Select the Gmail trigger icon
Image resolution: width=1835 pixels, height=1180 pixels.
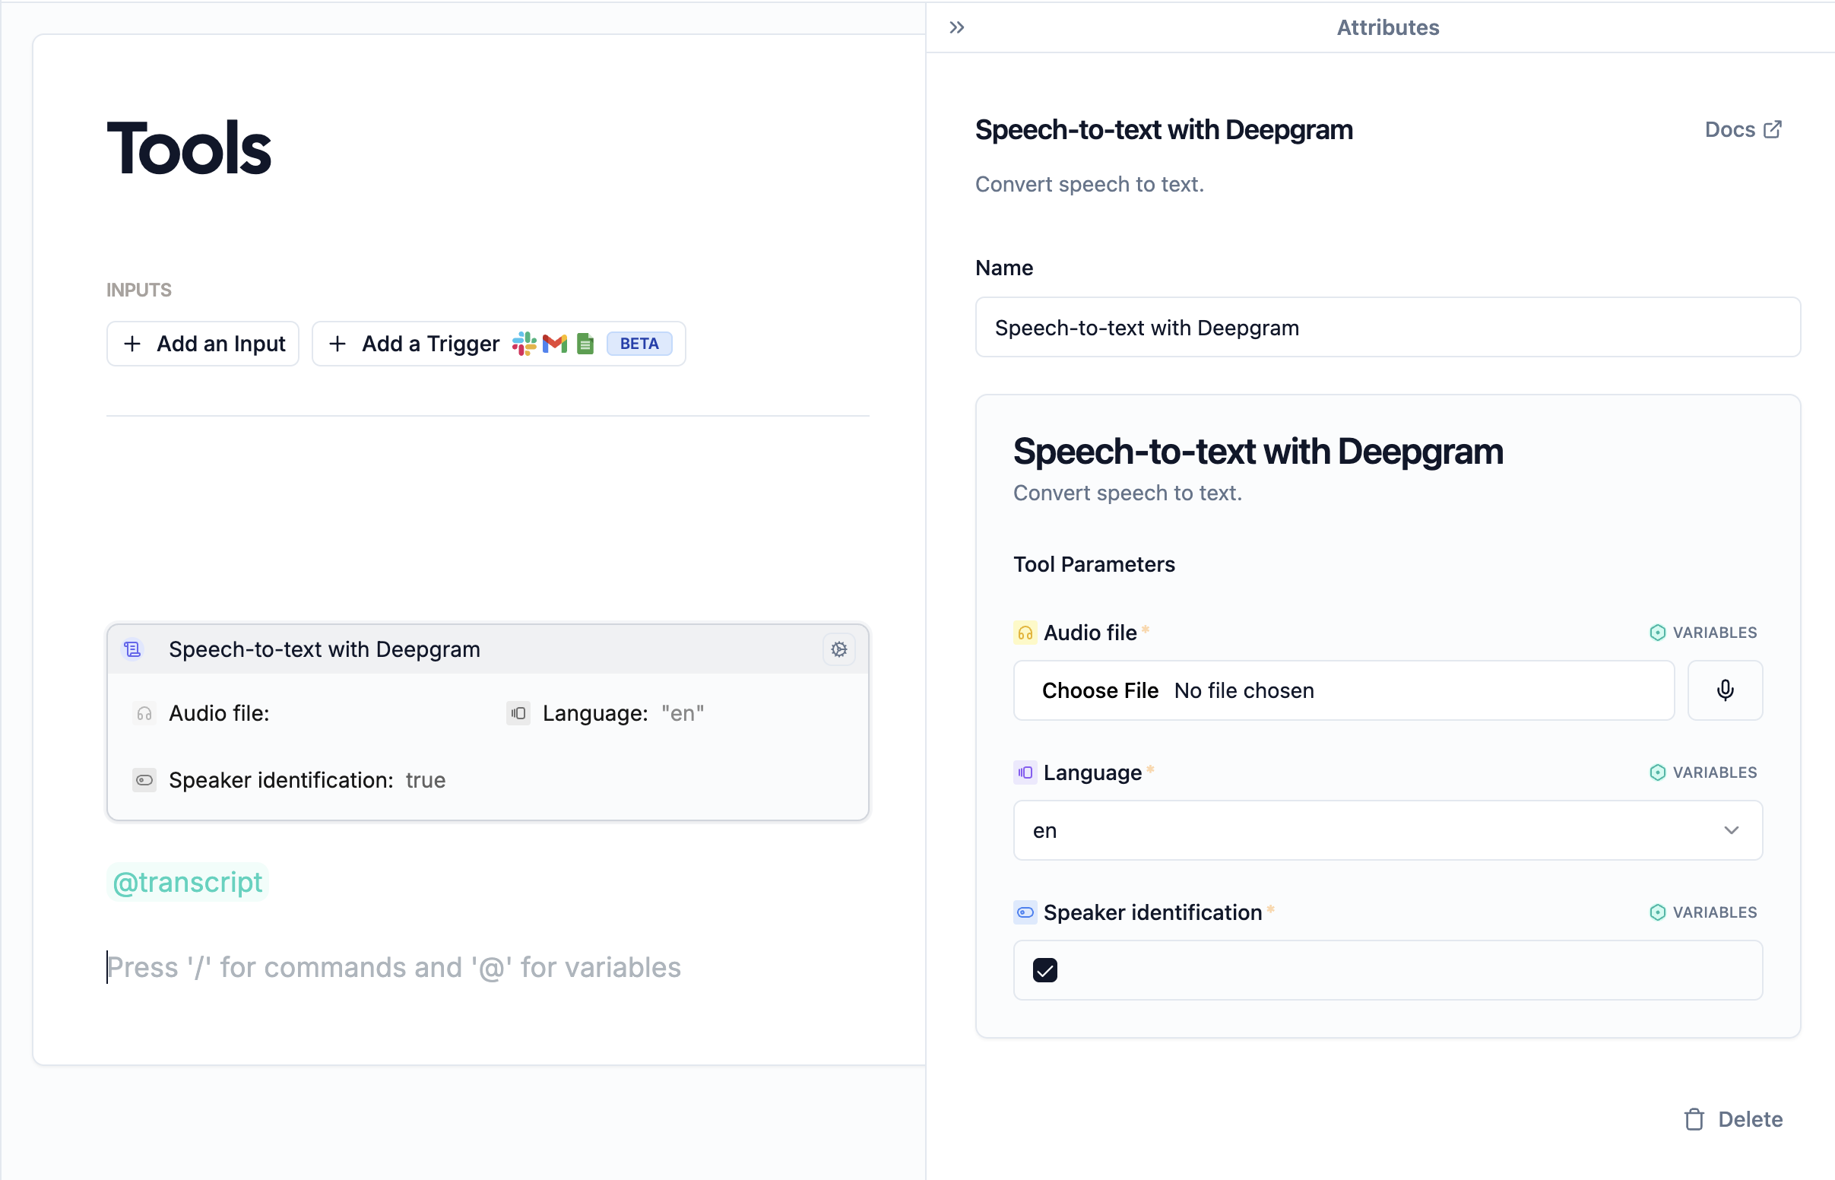click(554, 343)
